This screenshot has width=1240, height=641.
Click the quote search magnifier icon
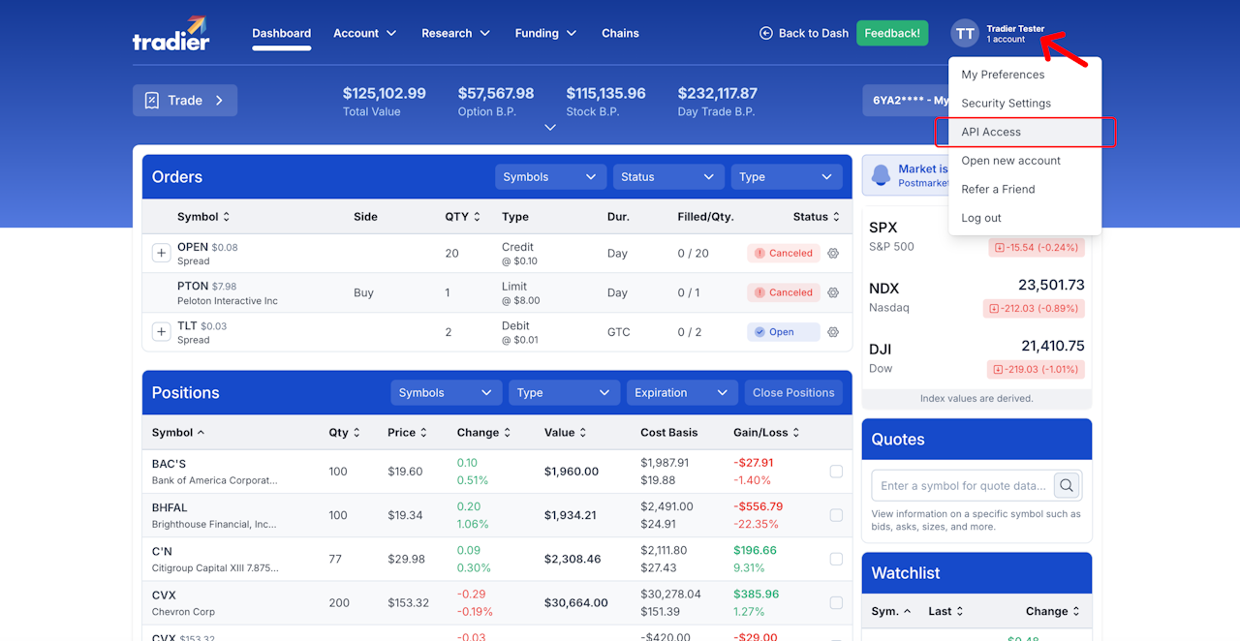click(x=1067, y=485)
